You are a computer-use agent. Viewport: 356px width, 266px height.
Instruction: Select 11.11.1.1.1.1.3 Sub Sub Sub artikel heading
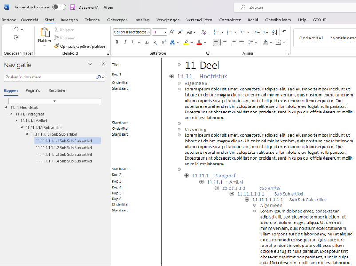point(64,154)
